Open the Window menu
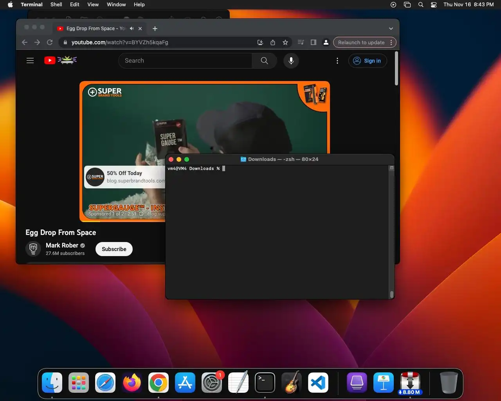This screenshot has width=501, height=401. tap(116, 5)
